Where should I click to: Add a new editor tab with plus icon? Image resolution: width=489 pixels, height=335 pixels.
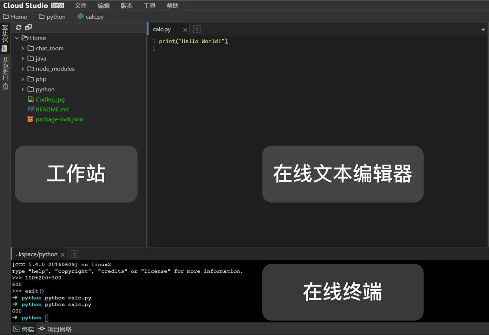point(197,29)
